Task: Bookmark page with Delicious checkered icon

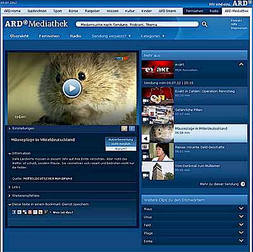Action: 25,212
